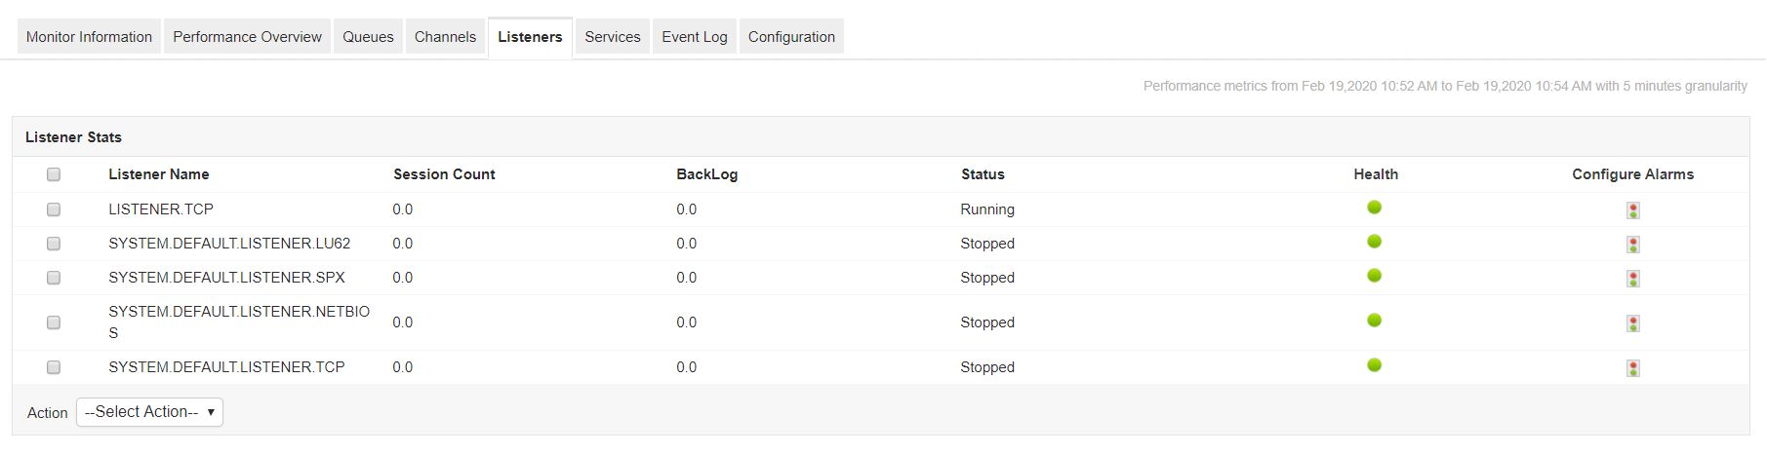Open the Event Log tab
This screenshot has width=1767, height=455.
pyautogui.click(x=694, y=37)
